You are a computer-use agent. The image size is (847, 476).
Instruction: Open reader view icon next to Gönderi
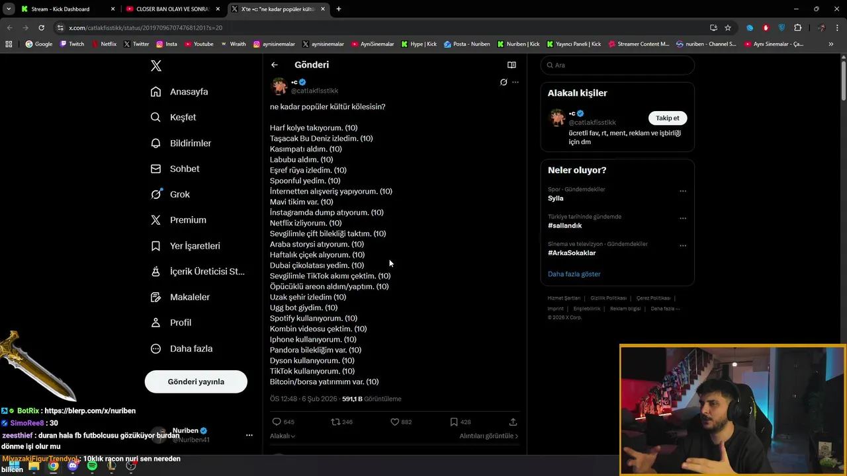point(512,65)
